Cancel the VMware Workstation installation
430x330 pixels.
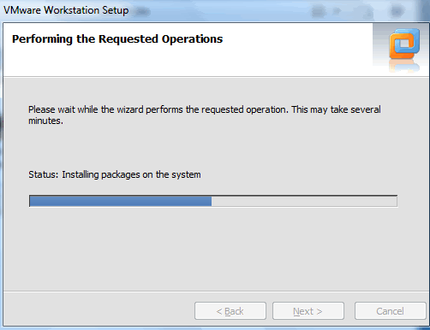tap(390, 311)
